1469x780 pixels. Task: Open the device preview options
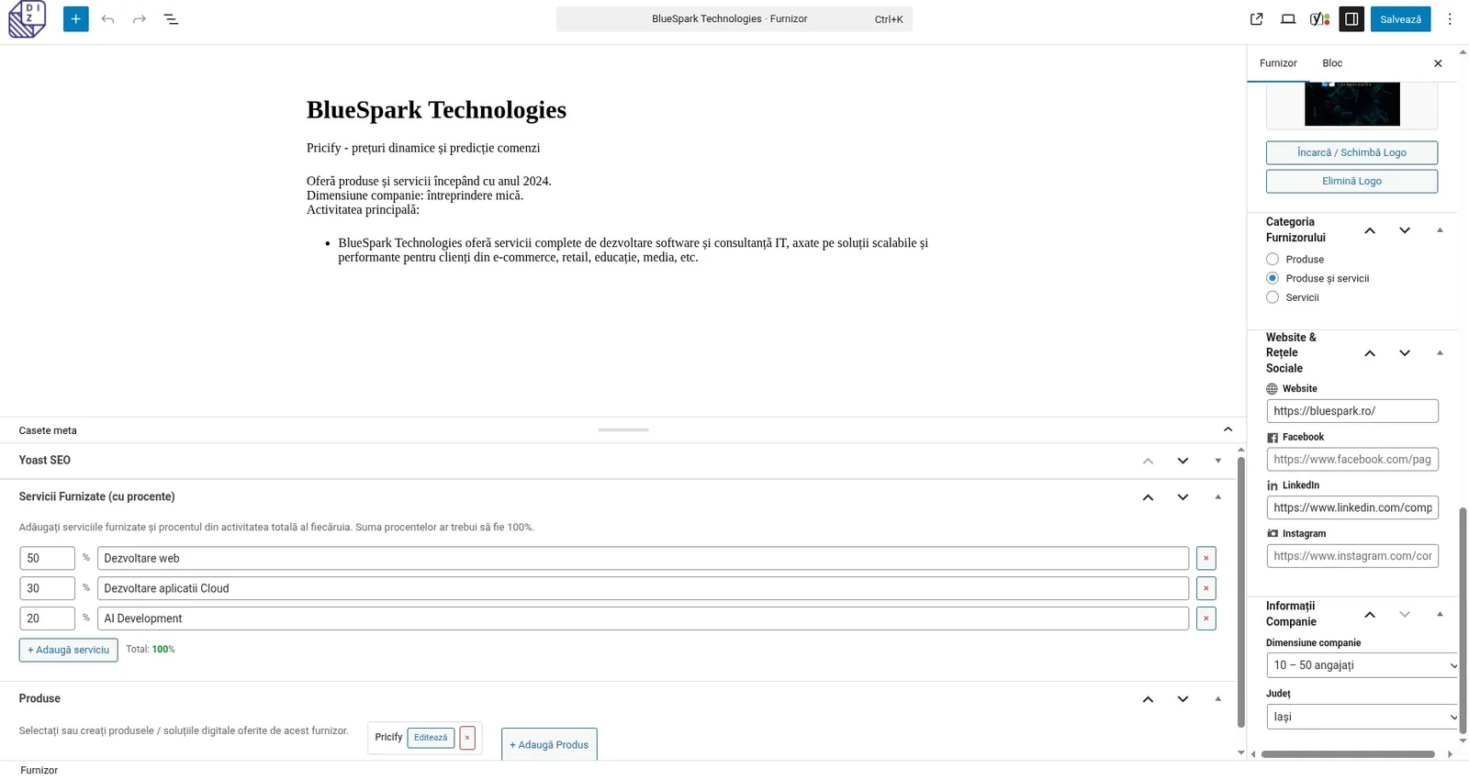point(1288,19)
